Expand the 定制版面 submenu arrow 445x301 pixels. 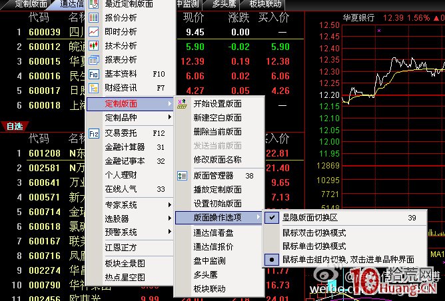click(x=169, y=104)
